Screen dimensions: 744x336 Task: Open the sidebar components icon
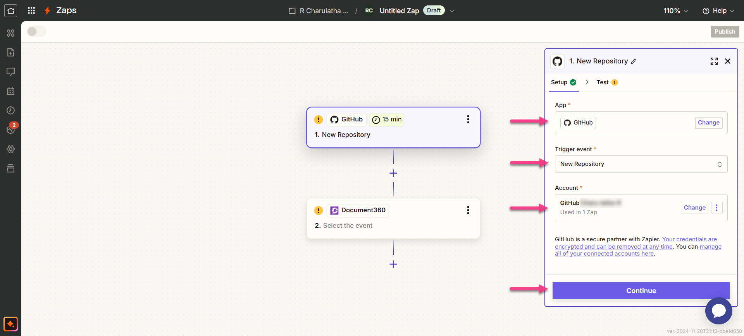point(10,33)
